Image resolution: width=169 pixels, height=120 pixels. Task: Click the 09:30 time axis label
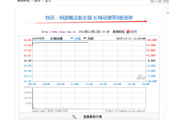[x=32, y=84]
